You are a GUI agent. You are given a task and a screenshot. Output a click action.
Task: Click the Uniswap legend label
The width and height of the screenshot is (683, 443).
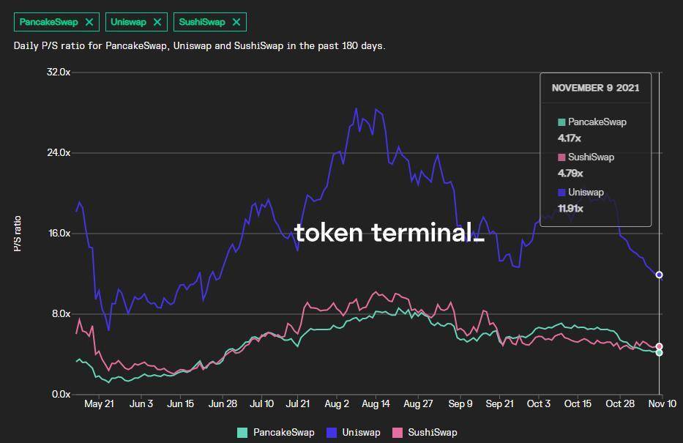(x=361, y=433)
